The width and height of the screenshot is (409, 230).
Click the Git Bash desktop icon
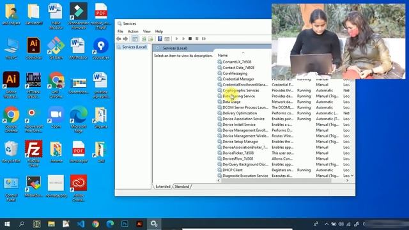click(x=56, y=49)
